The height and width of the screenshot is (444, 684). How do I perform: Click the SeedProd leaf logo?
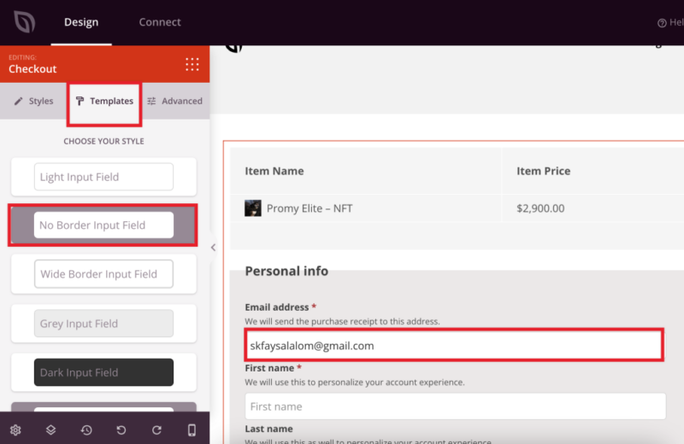coord(25,22)
